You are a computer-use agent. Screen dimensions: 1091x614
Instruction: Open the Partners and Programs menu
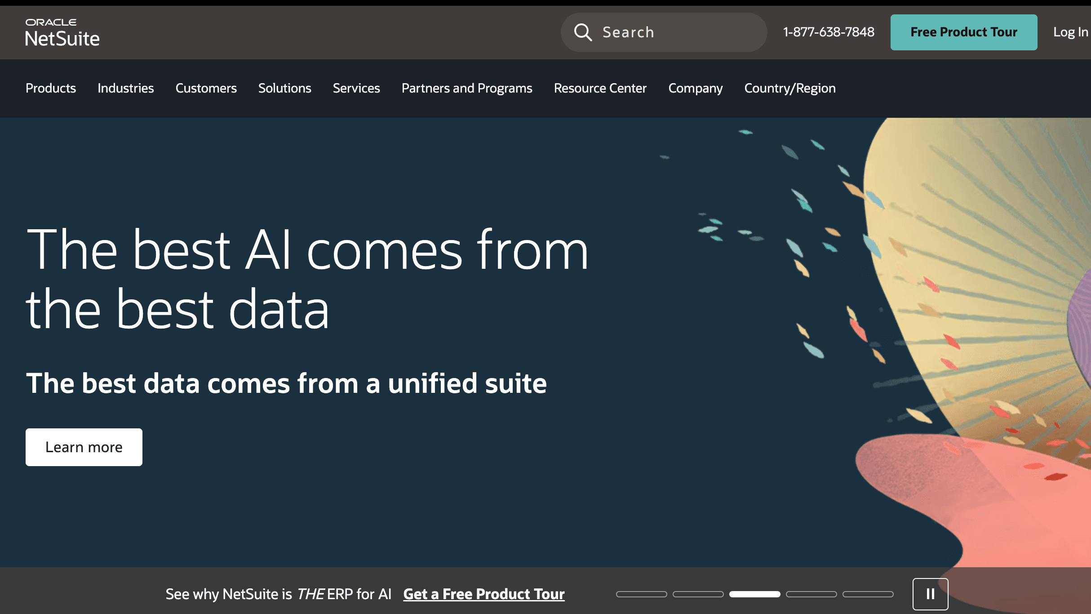tap(467, 88)
